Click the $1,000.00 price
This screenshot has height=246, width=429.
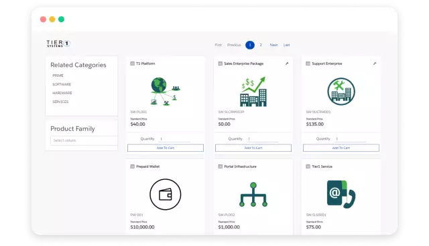tap(229, 227)
